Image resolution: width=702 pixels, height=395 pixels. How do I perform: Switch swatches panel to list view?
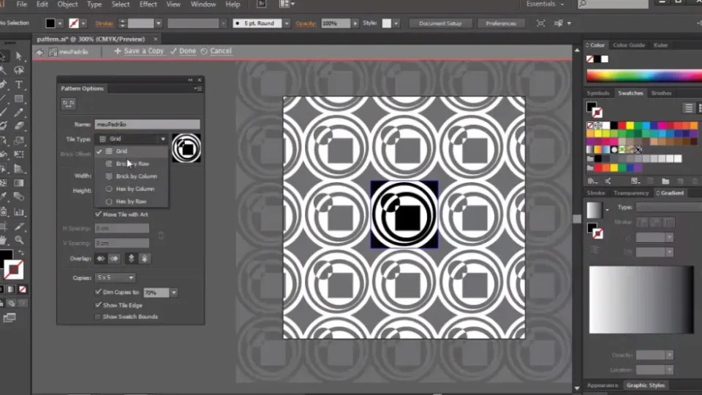click(689, 108)
